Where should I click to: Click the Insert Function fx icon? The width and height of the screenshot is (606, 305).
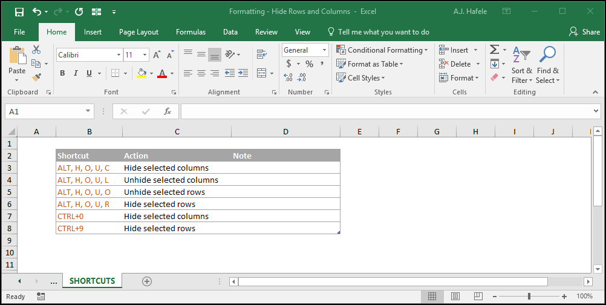pos(168,111)
